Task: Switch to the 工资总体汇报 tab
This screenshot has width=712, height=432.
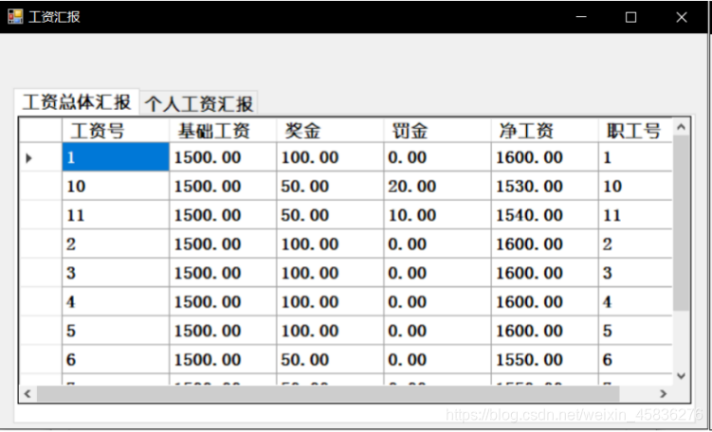Action: coord(77,101)
